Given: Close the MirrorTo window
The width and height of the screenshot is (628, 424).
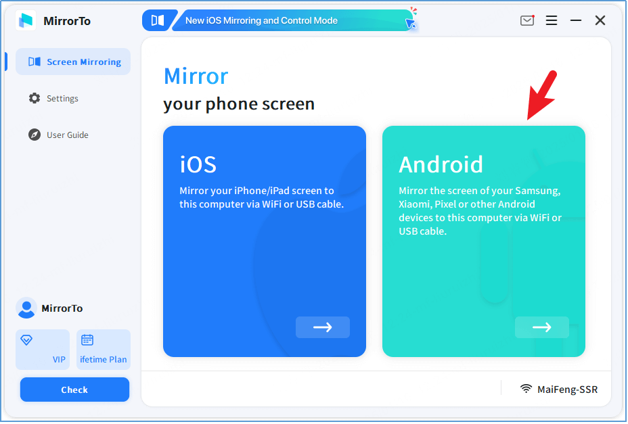Looking at the screenshot, I should [600, 20].
